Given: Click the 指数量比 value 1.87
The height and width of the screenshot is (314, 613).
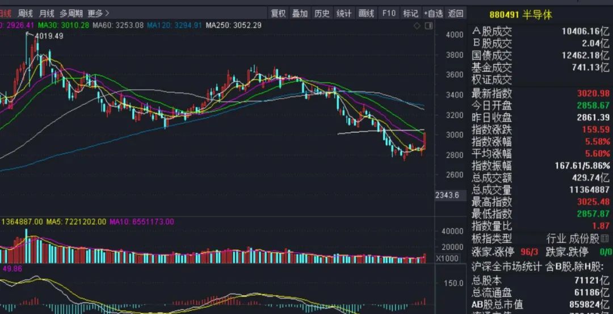Looking at the screenshot, I should tap(602, 225).
